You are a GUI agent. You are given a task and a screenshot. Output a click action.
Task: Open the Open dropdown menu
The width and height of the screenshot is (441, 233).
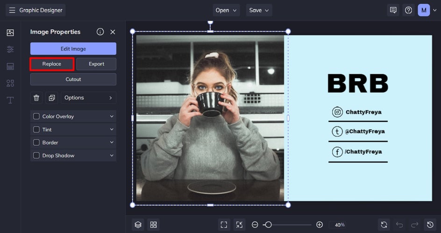coord(226,10)
